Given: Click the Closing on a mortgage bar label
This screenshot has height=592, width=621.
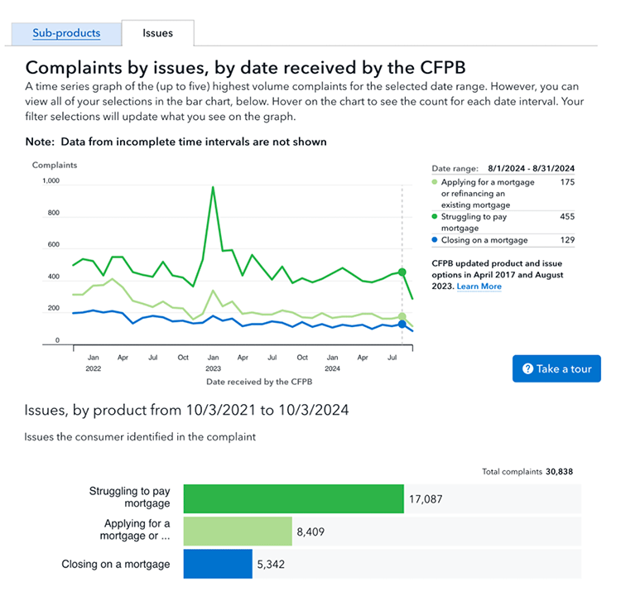Looking at the screenshot, I should pos(116,565).
